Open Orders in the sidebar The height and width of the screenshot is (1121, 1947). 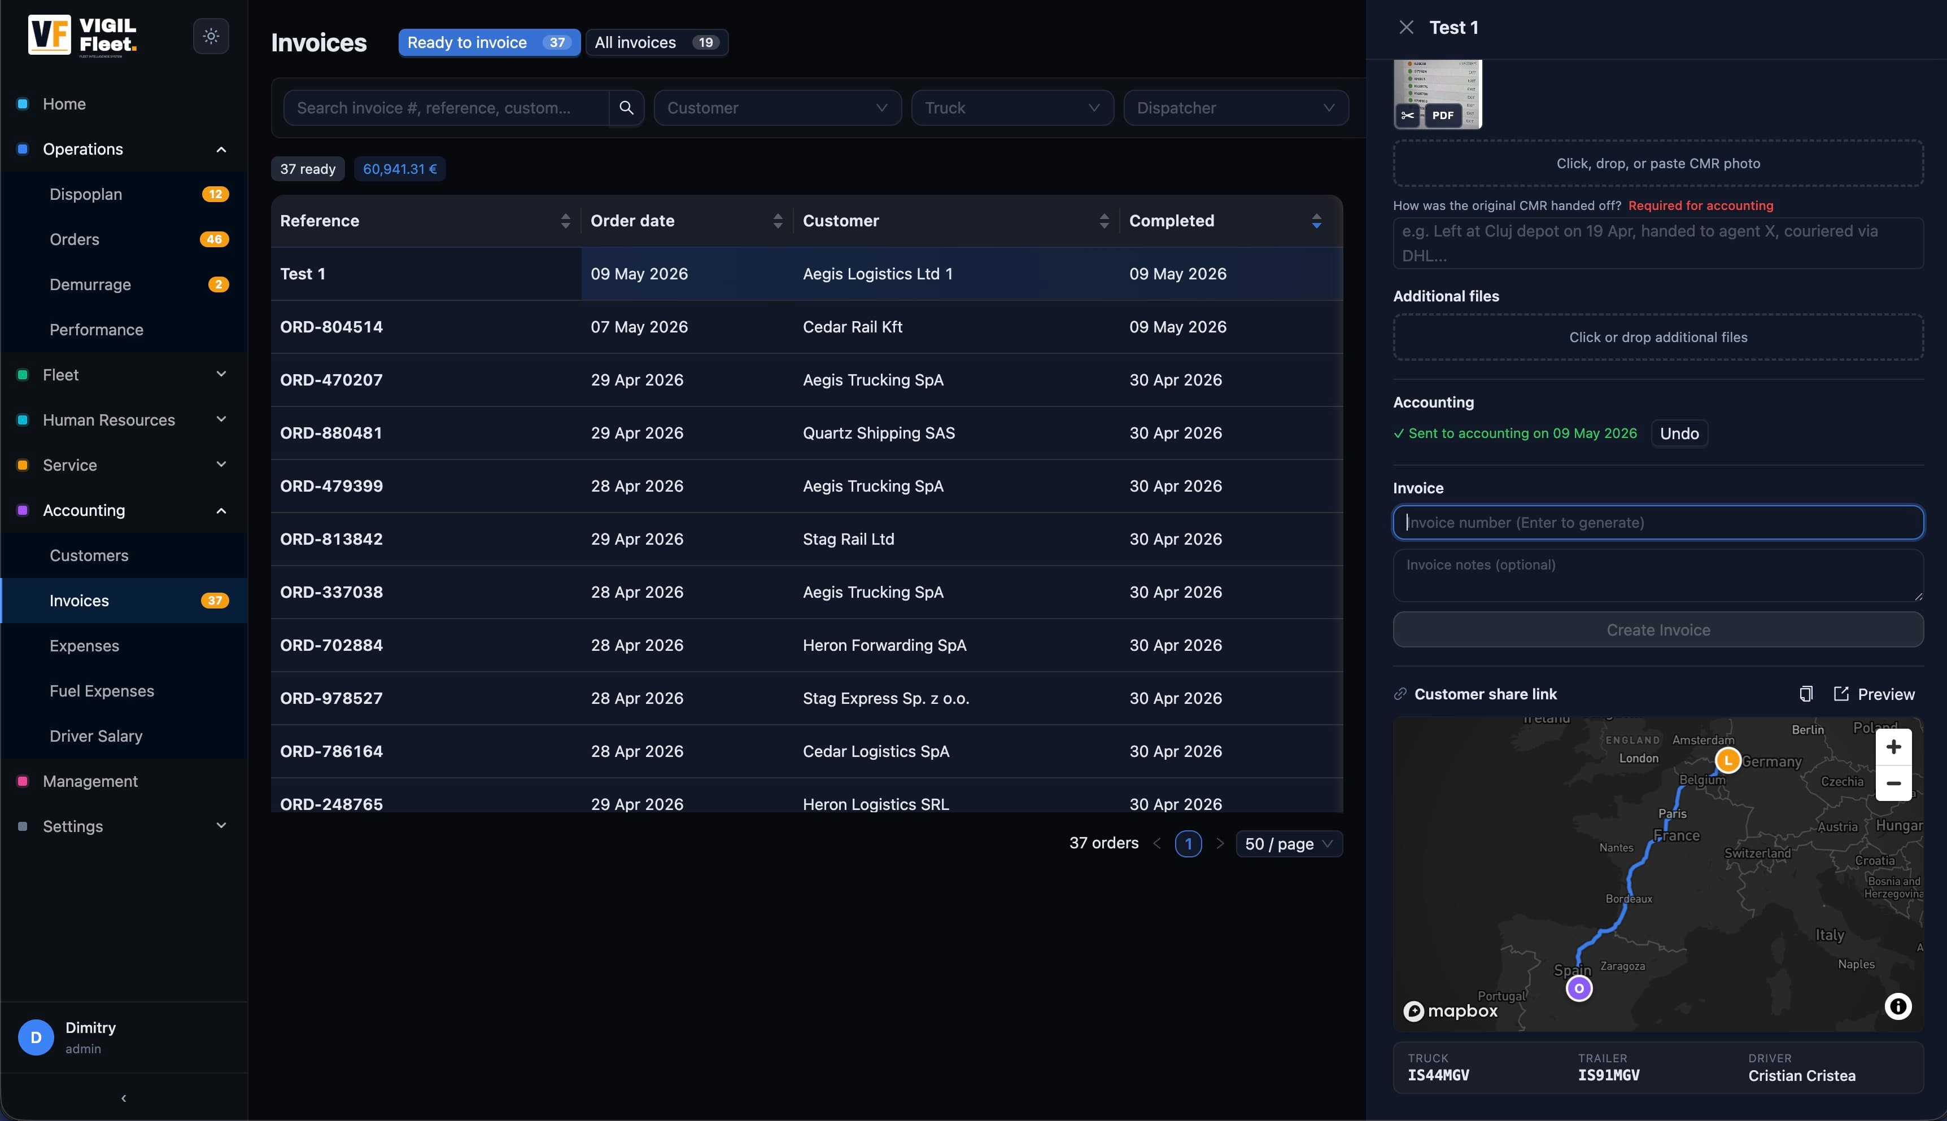[x=124, y=239]
